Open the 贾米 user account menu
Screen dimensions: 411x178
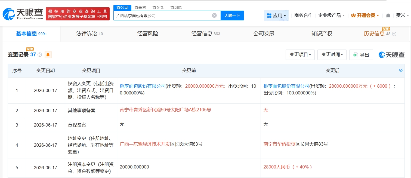[402, 16]
